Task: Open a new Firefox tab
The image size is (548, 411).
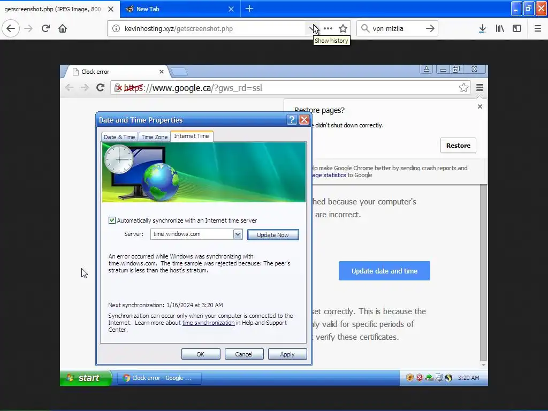Action: click(x=249, y=9)
